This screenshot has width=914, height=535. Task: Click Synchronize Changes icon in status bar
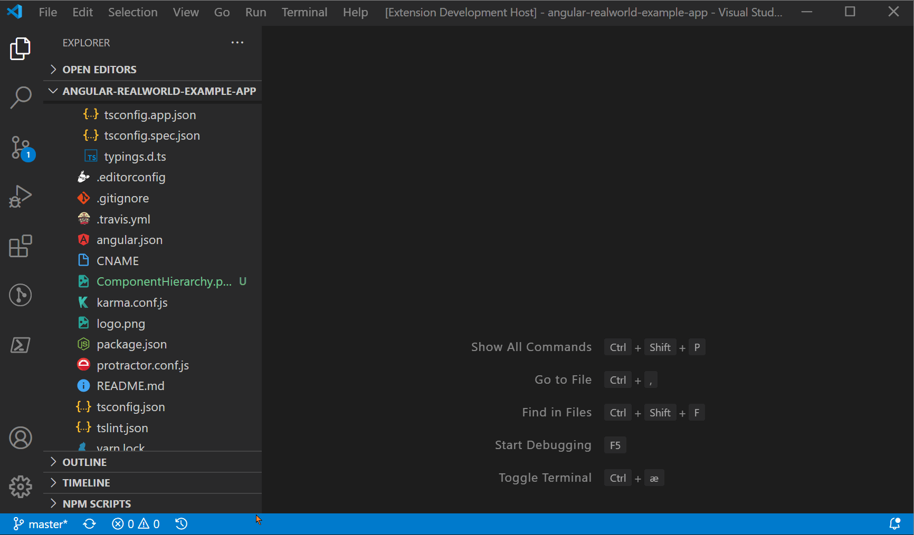(90, 524)
